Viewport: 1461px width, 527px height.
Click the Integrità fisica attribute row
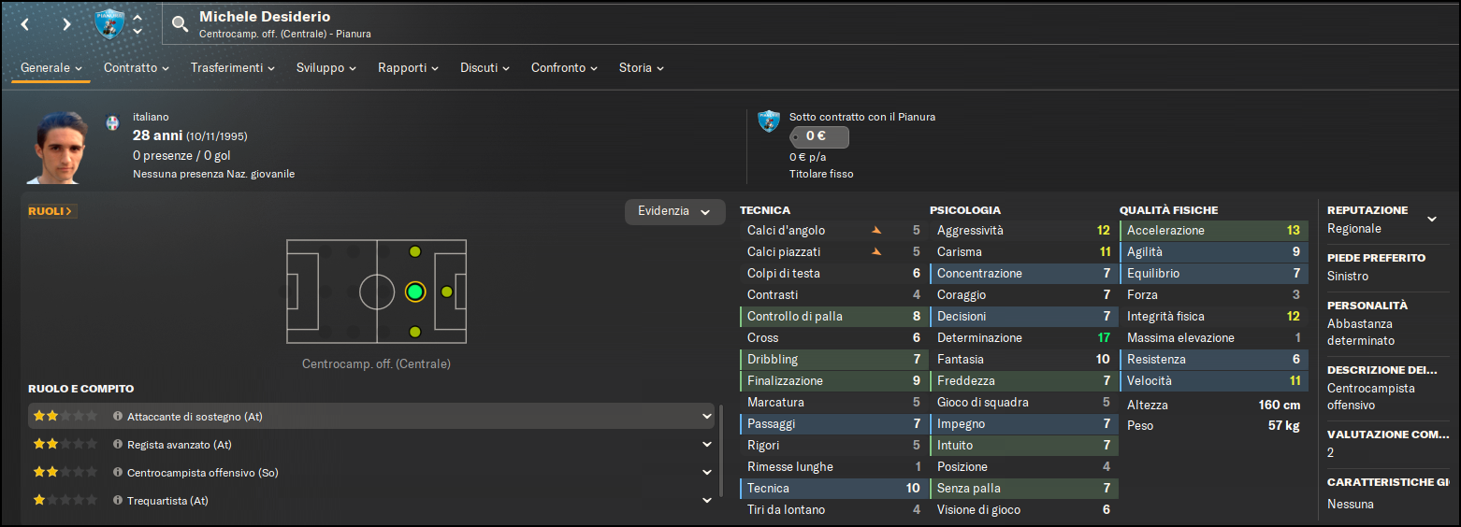[1213, 316]
